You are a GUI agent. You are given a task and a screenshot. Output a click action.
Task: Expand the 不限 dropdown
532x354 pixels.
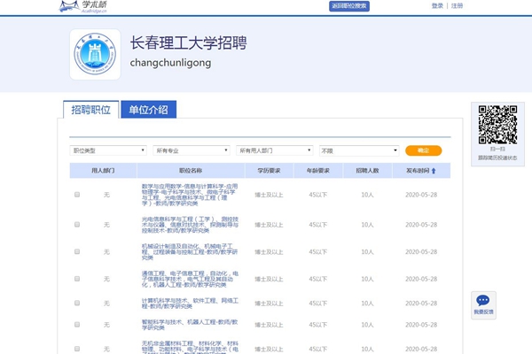tap(358, 150)
